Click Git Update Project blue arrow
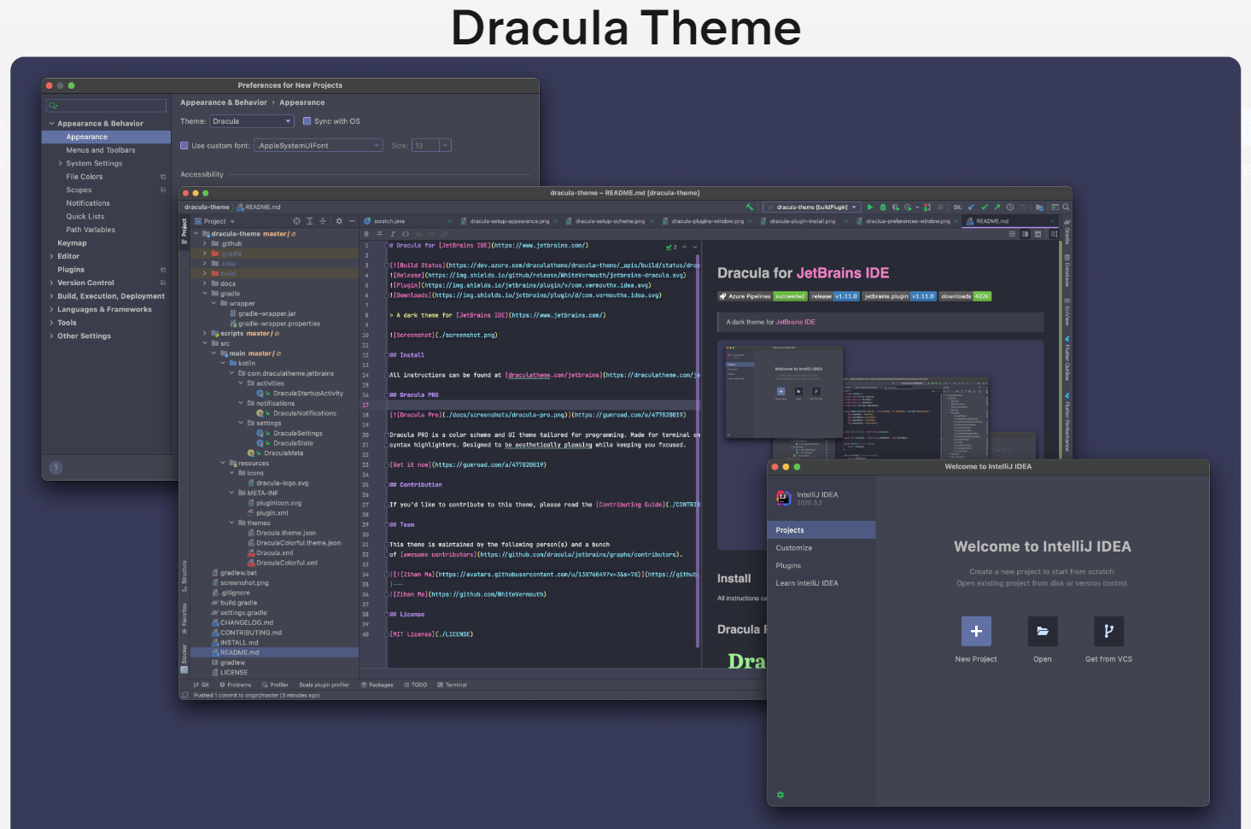Screen dimensions: 1251x829 [x=971, y=207]
